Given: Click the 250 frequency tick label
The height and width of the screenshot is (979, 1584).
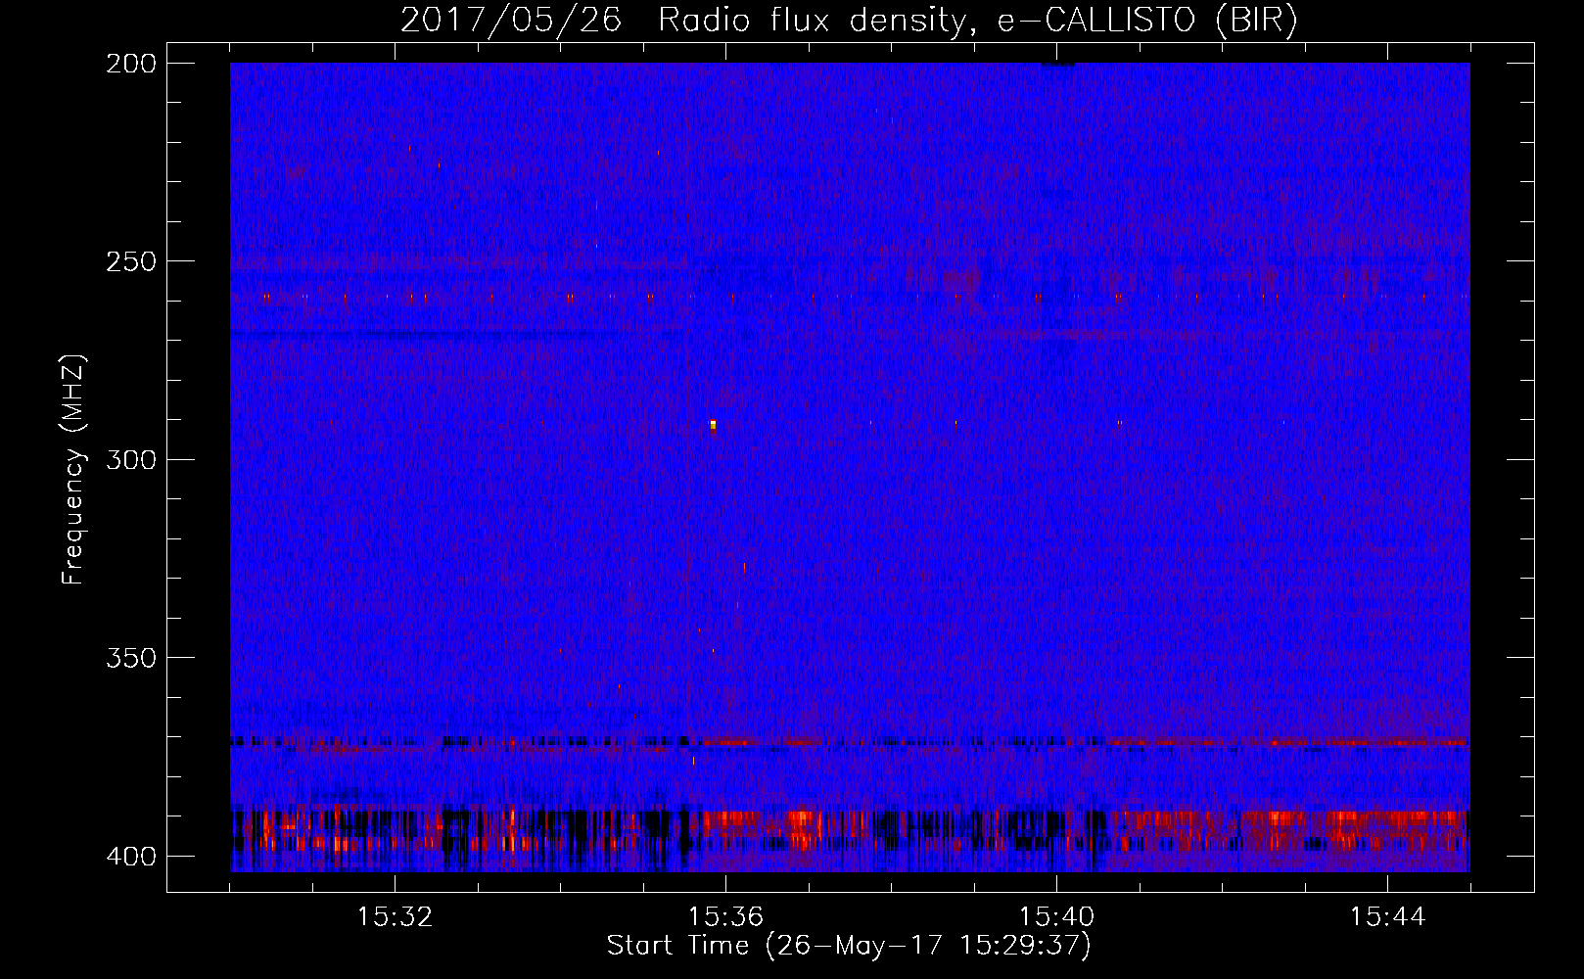Looking at the screenshot, I should [x=131, y=261].
